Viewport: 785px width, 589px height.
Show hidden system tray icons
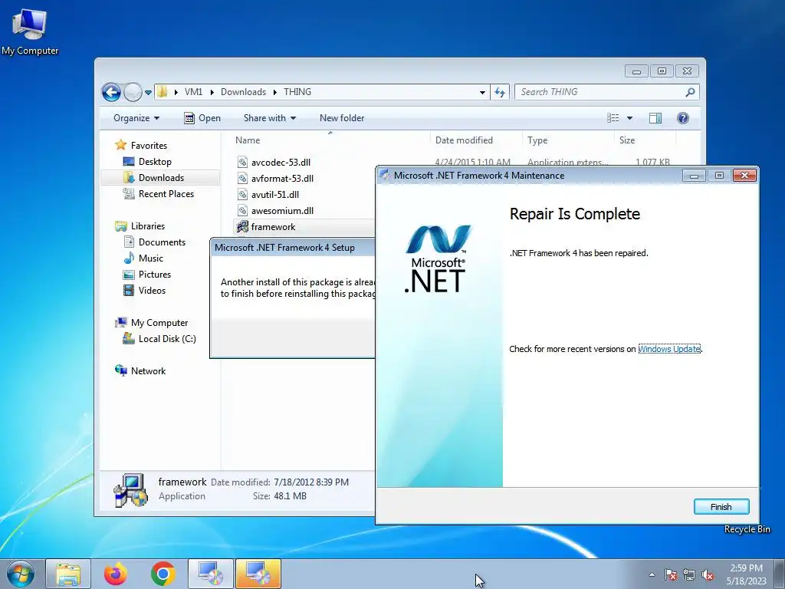pyautogui.click(x=652, y=574)
